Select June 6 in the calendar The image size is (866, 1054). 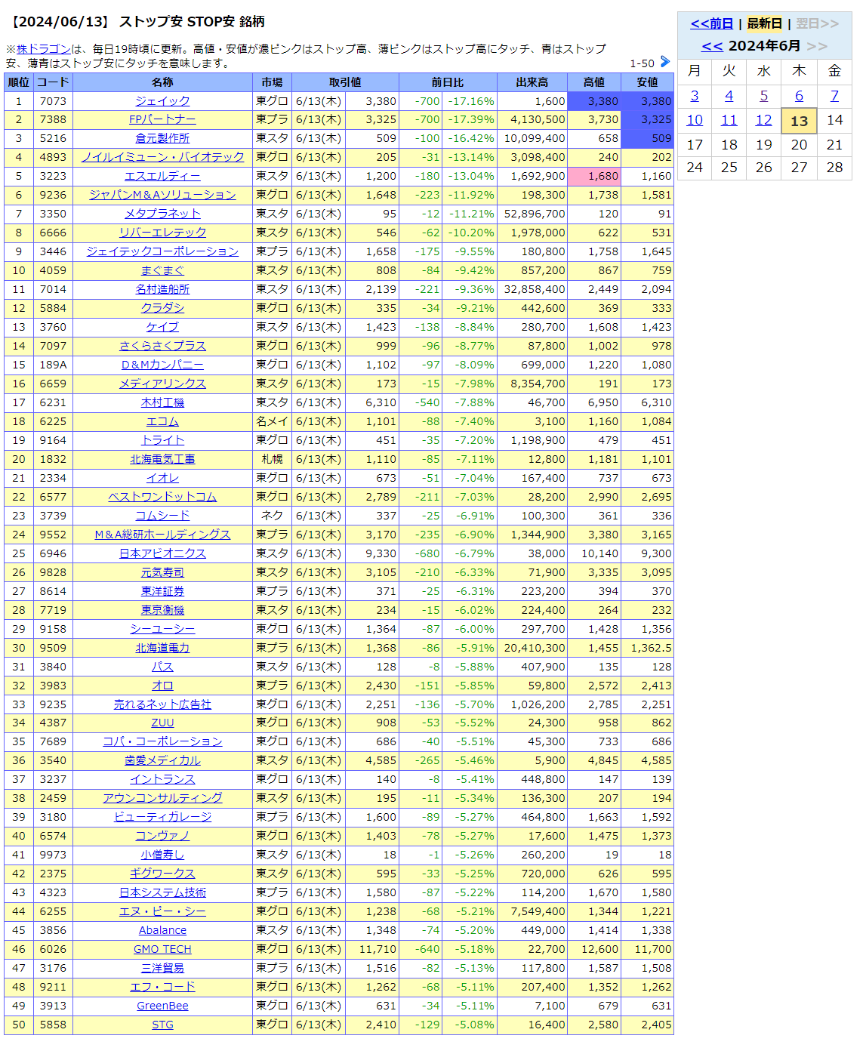pyautogui.click(x=799, y=96)
